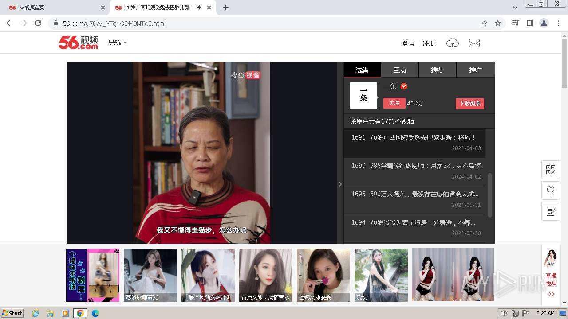
Task: Click the 56.com site logo
Action: 78,43
